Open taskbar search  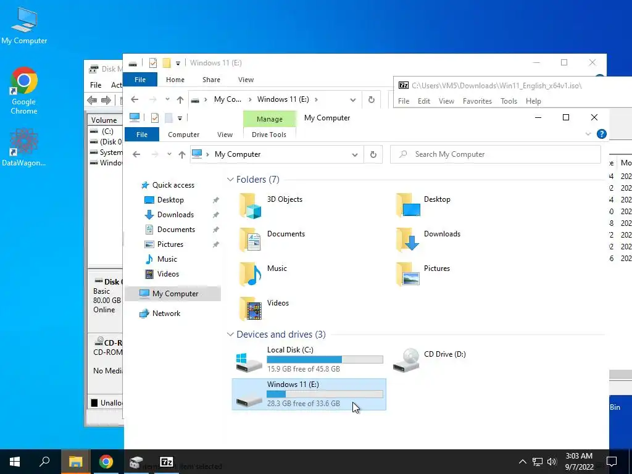(44, 462)
